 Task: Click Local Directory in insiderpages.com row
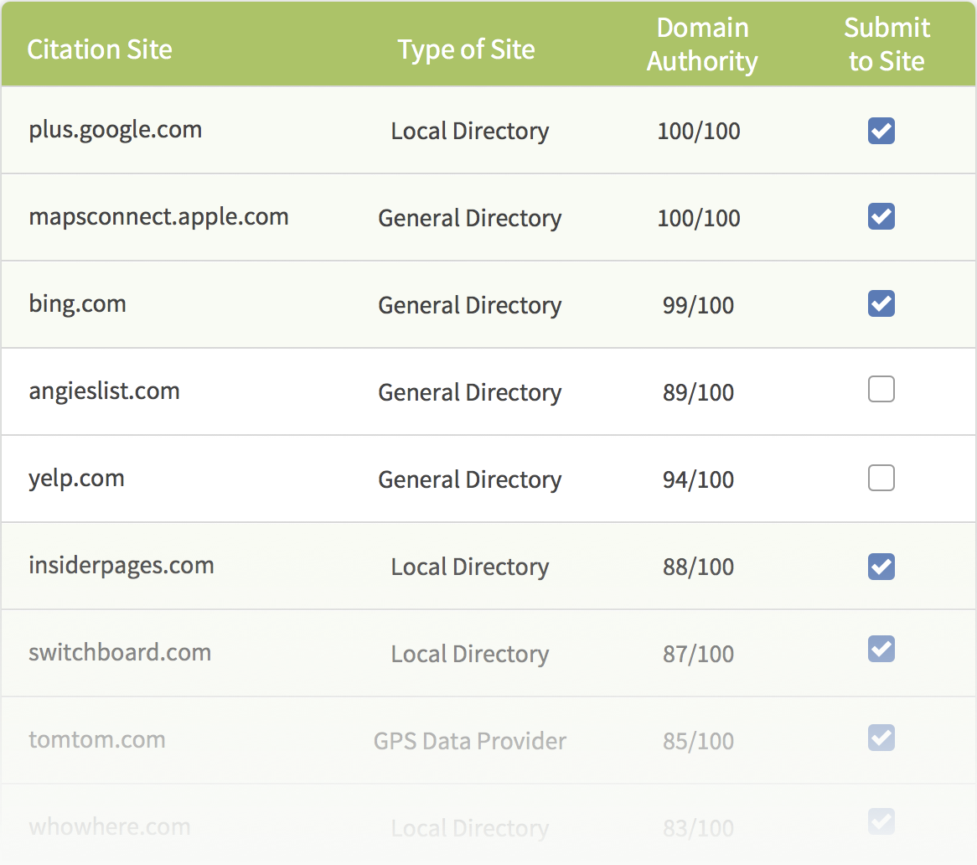[470, 567]
